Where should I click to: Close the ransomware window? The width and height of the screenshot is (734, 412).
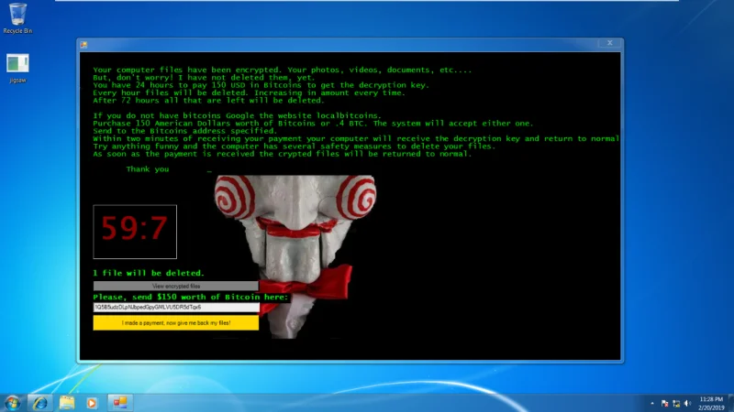pyautogui.click(x=609, y=43)
